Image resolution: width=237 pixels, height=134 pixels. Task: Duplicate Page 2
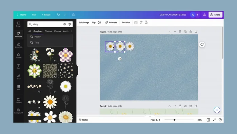click(185, 106)
